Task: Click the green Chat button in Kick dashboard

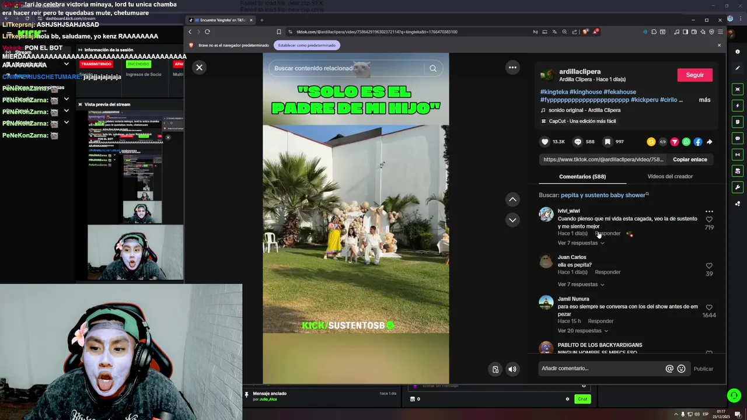Action: coord(582,399)
